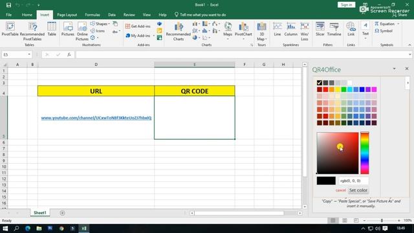The image size is (414, 233).
Task: Click the Sign in button
Action: click(x=347, y=5)
